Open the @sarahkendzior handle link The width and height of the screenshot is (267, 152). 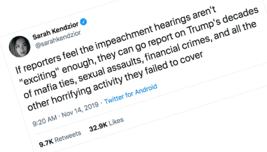click(58, 39)
